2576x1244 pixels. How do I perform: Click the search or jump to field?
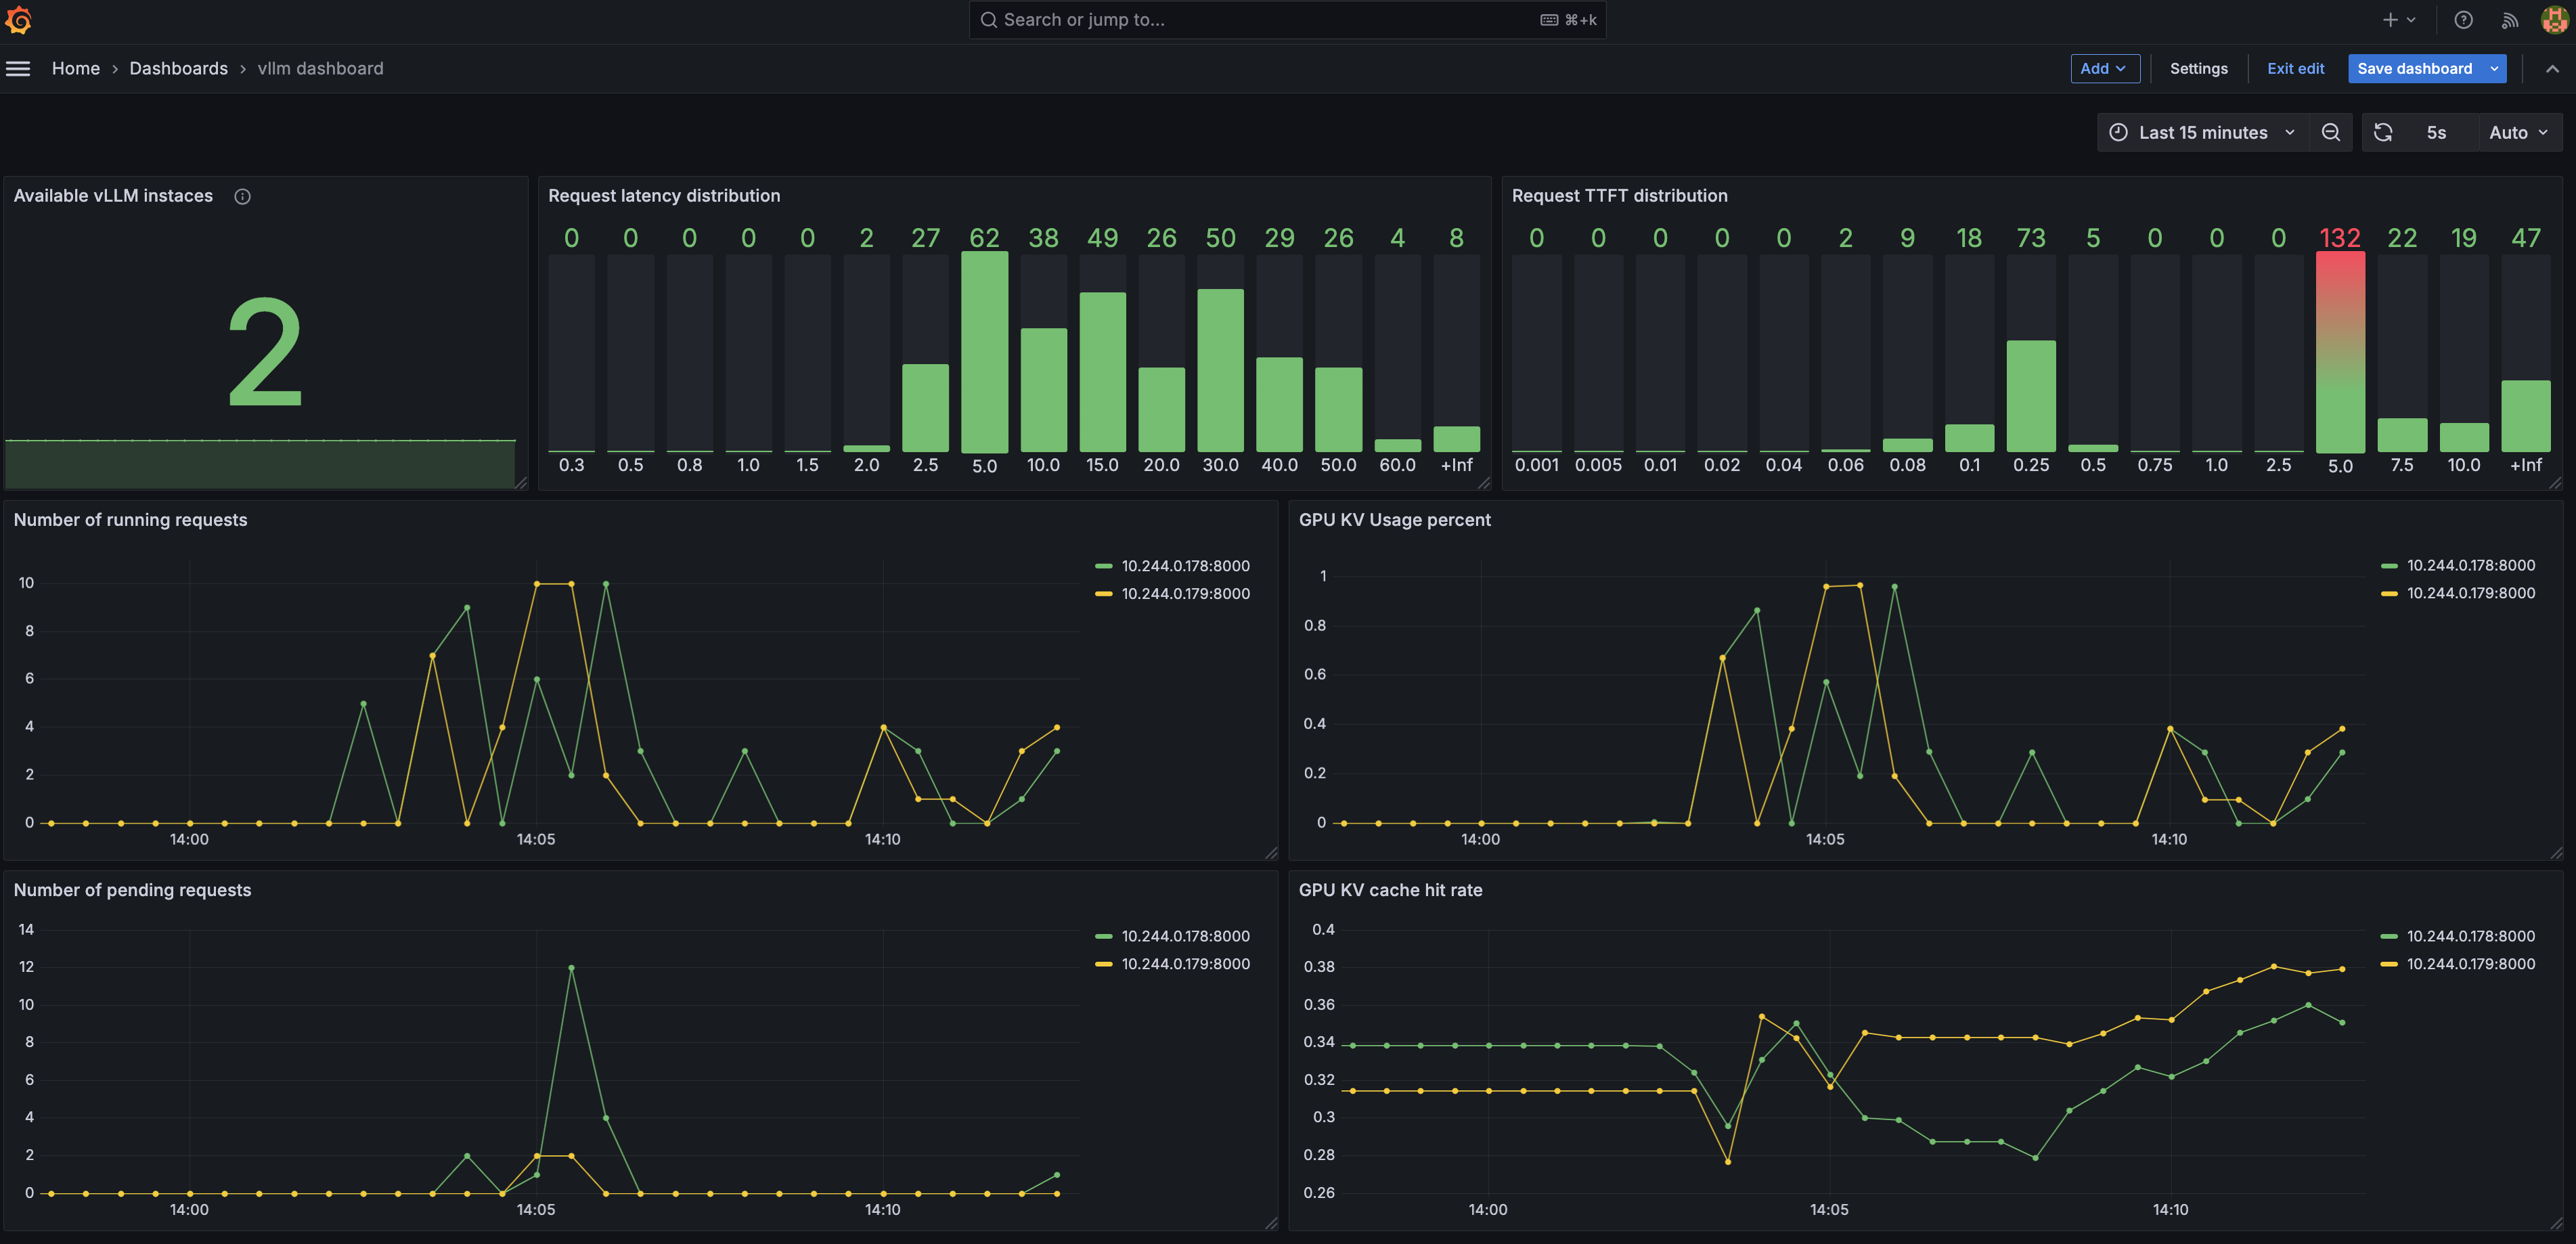click(x=1286, y=19)
